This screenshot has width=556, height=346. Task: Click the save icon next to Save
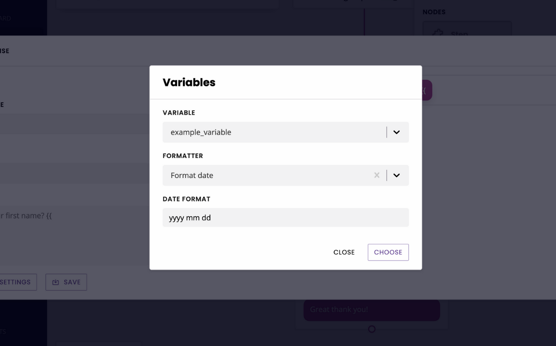pyautogui.click(x=56, y=282)
